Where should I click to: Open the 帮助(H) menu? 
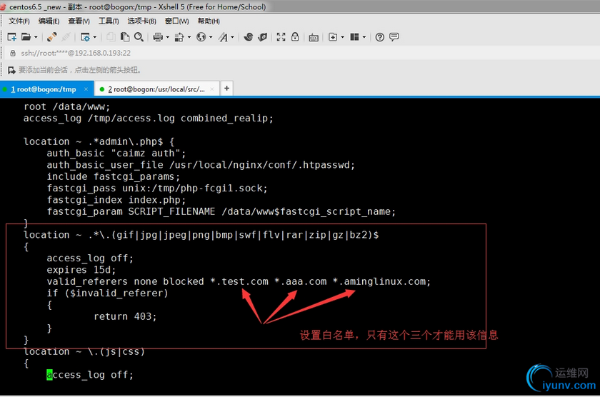pyautogui.click(x=209, y=21)
